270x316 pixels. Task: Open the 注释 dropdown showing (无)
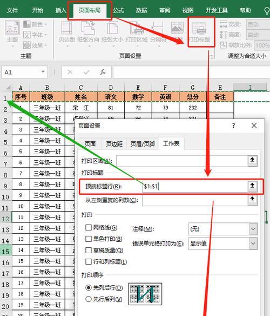click(223, 229)
